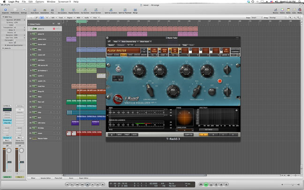The width and height of the screenshot is (304, 190).
Task: Switch to the Piano Roll tab
Action: coord(58,178)
